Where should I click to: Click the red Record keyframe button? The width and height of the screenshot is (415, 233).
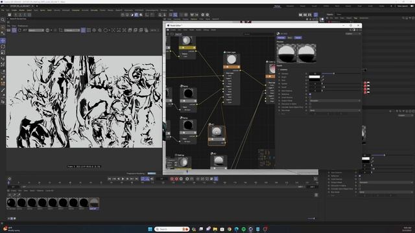point(172,179)
